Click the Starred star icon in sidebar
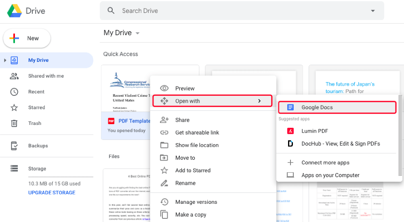 (14, 108)
